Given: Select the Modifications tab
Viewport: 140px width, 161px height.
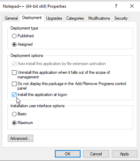Looking at the screenshot, I should click(99, 18).
